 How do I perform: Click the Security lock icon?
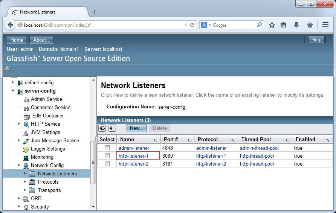coord(26,207)
